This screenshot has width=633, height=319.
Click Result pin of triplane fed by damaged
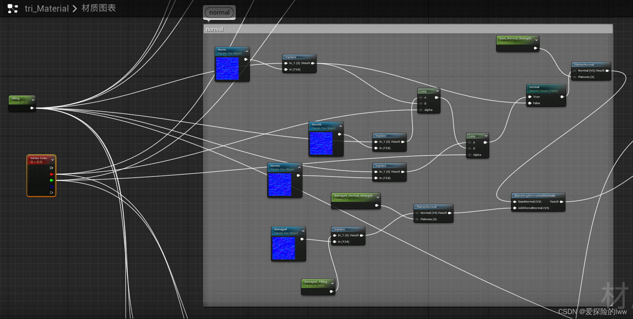[x=361, y=236]
